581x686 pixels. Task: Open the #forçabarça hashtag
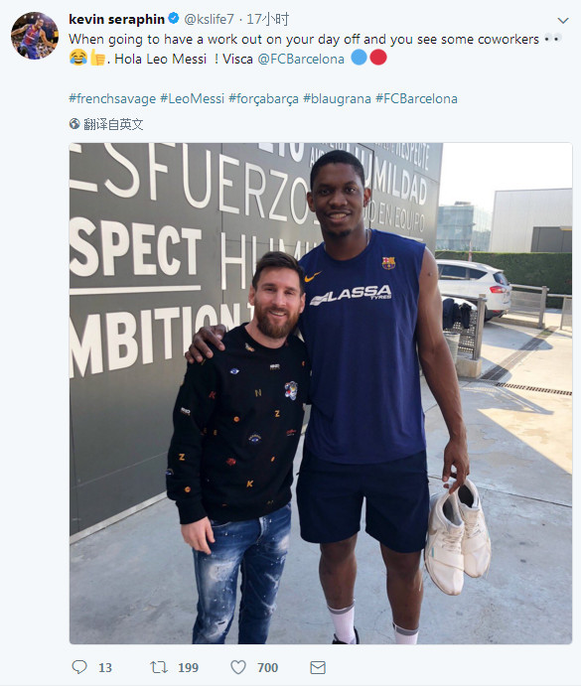click(263, 99)
